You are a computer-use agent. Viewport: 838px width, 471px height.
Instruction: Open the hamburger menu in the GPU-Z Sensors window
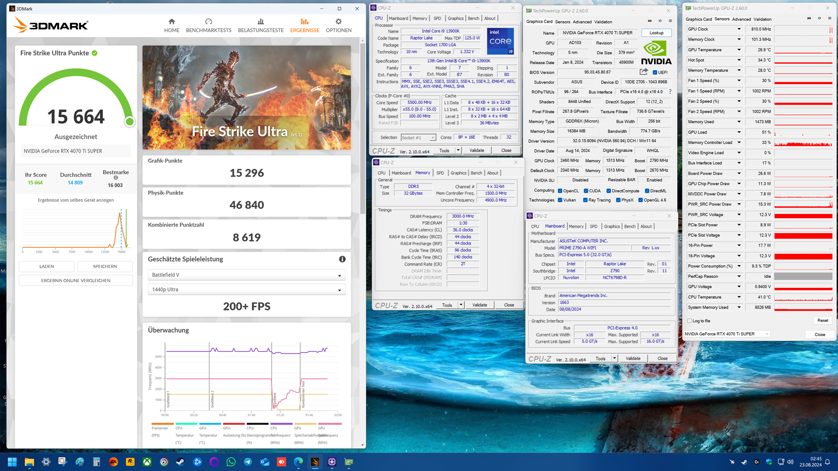point(830,18)
